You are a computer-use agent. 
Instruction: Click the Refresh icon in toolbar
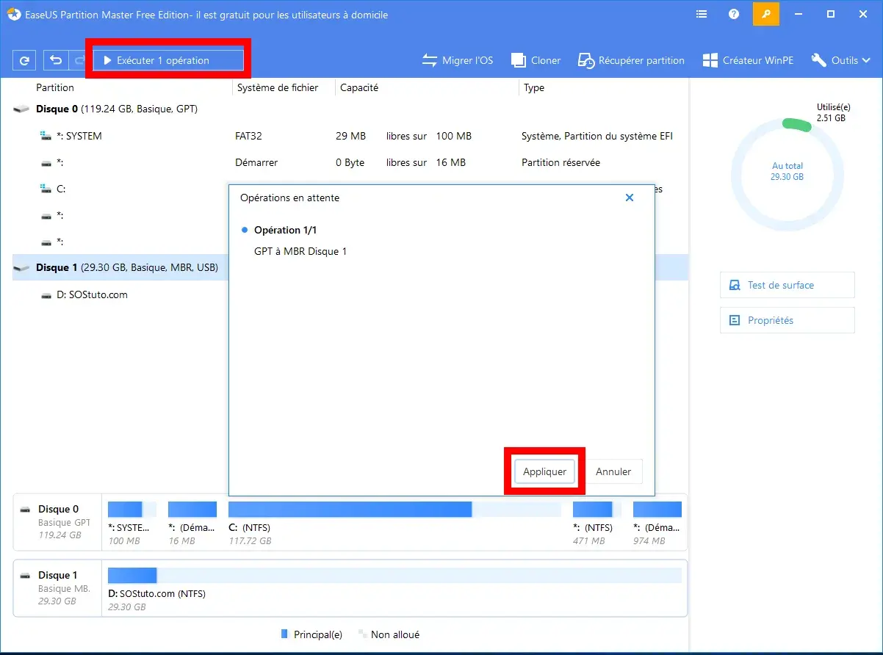tap(25, 61)
